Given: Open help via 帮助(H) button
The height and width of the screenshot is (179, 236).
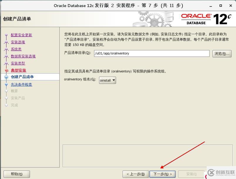Looking at the screenshot, I should (17, 174).
